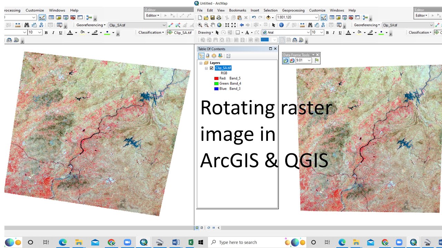The height and width of the screenshot is (248, 442).
Task: Toggle Italic in right window Draw toolbar
Action: point(334,32)
